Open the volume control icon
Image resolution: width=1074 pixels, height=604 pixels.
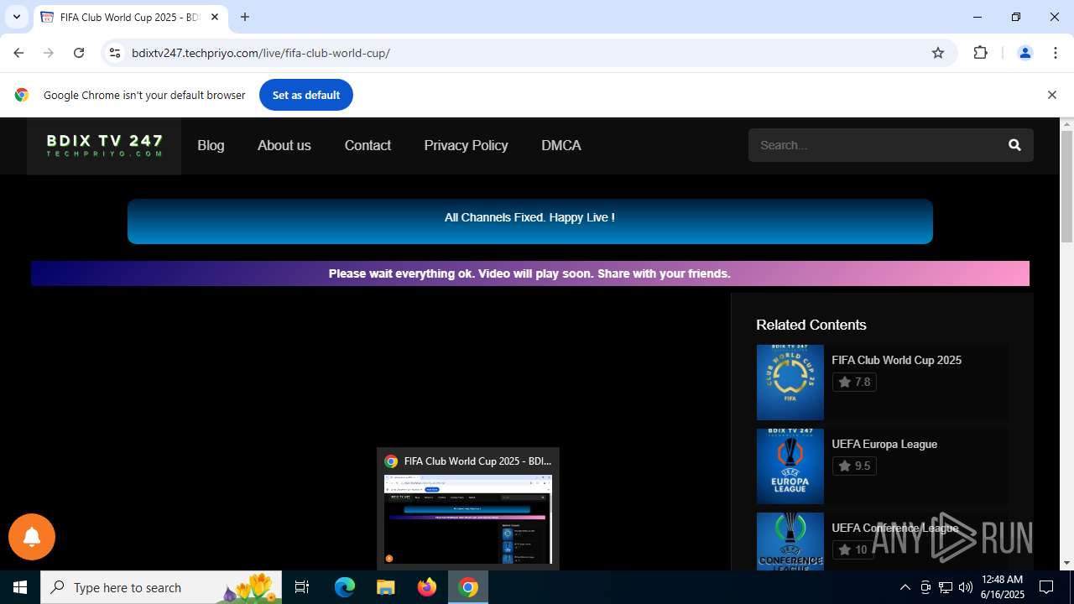(x=966, y=587)
